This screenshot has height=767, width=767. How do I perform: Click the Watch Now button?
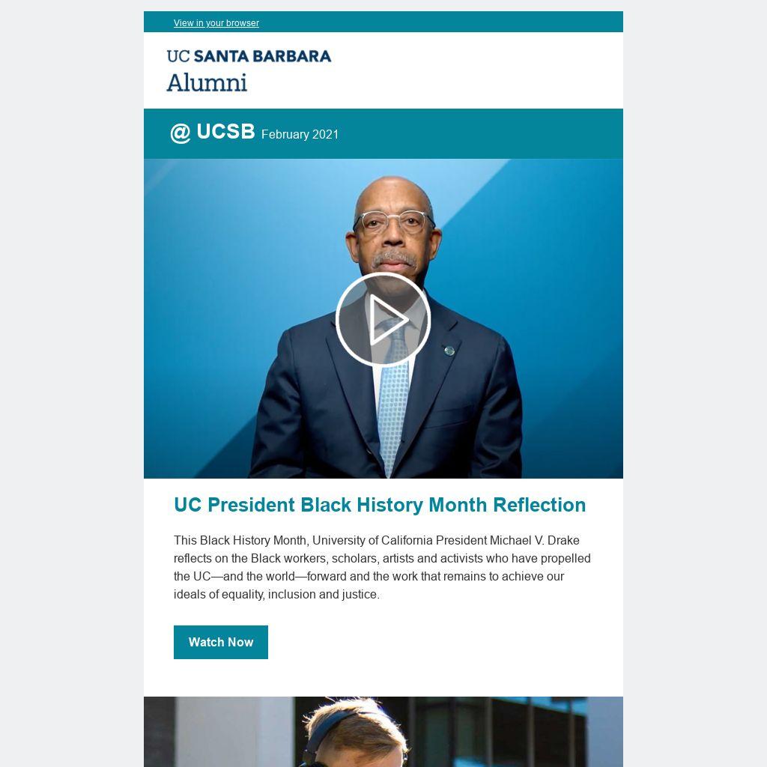click(x=221, y=642)
